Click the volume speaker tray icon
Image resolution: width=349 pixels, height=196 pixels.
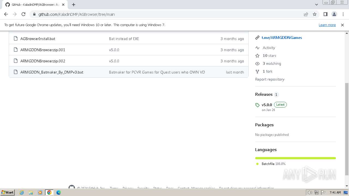(x=310, y=192)
